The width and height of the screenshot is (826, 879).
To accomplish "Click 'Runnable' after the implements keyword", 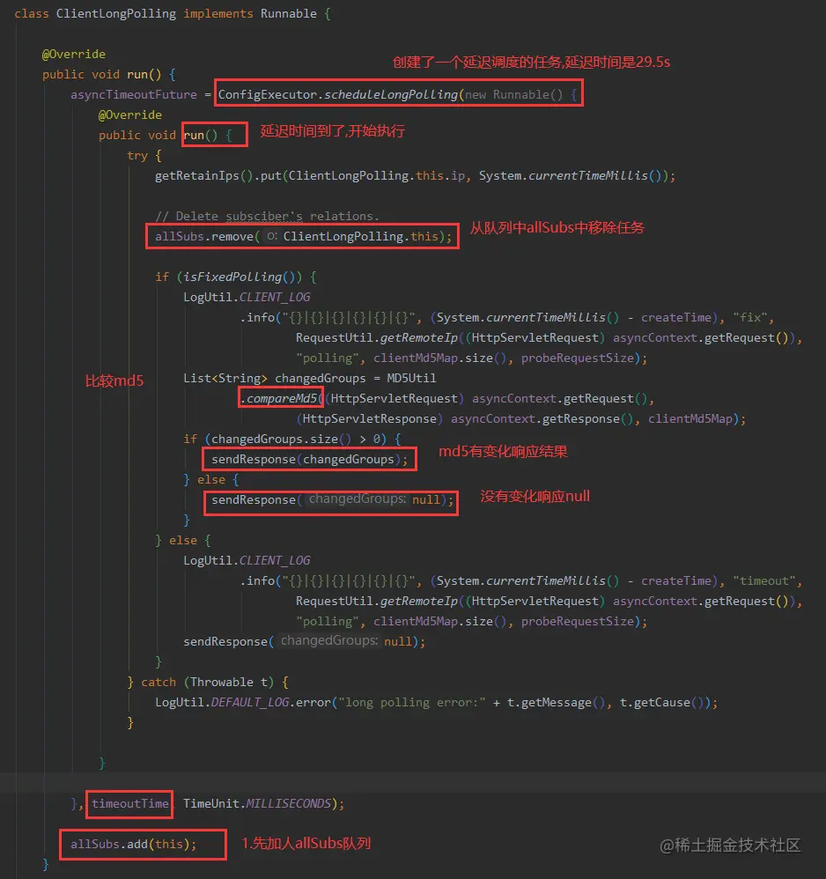I will click(x=289, y=13).
